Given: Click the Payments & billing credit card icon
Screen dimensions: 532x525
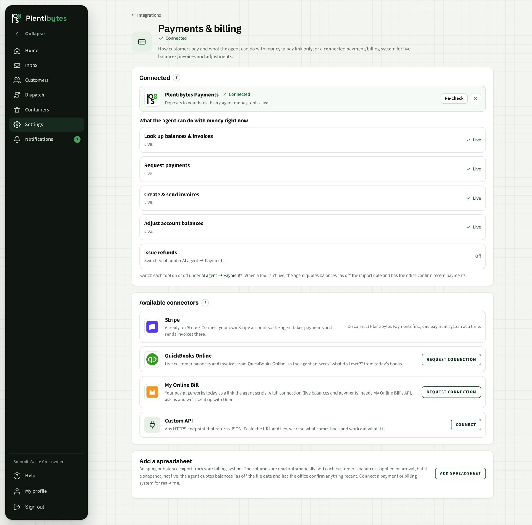Looking at the screenshot, I should (142, 42).
